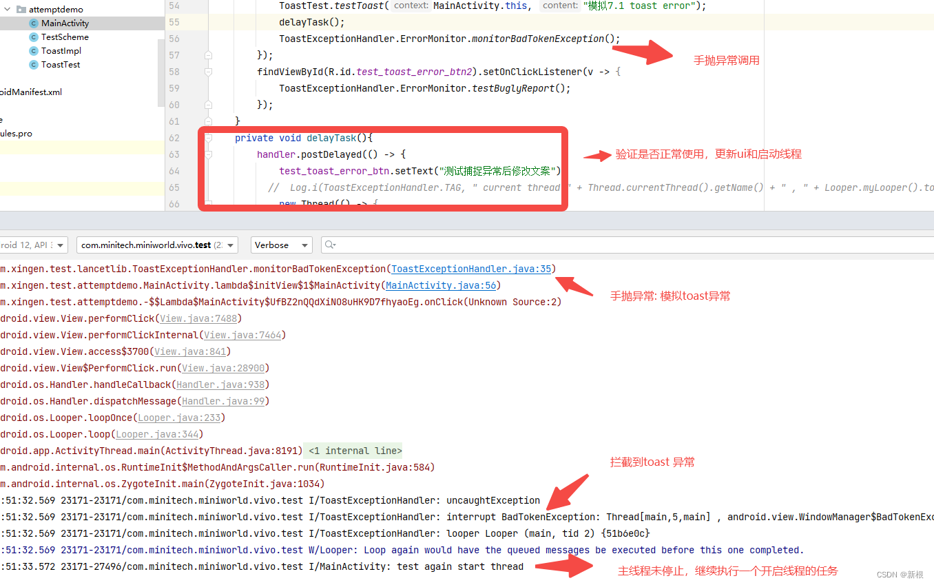The image size is (934, 585).
Task: Open MainActivity.java:56 link
Action: [441, 285]
